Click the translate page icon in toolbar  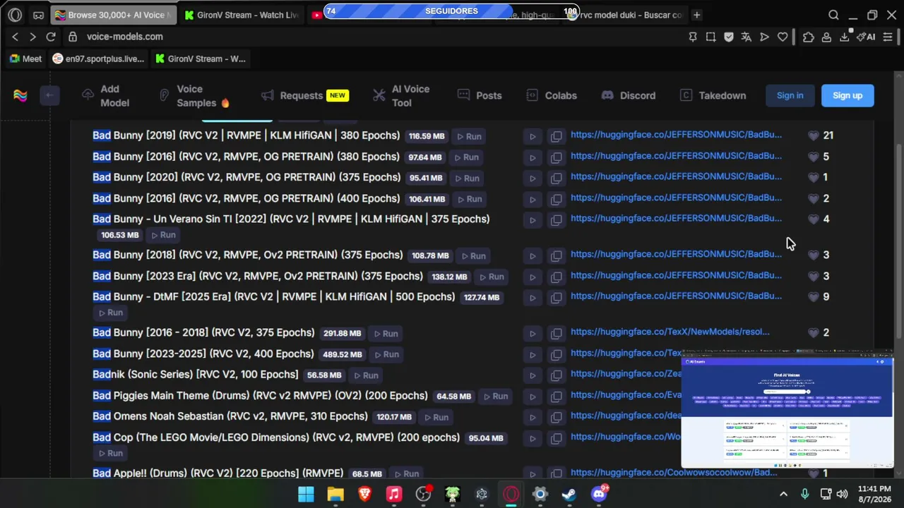tap(747, 37)
